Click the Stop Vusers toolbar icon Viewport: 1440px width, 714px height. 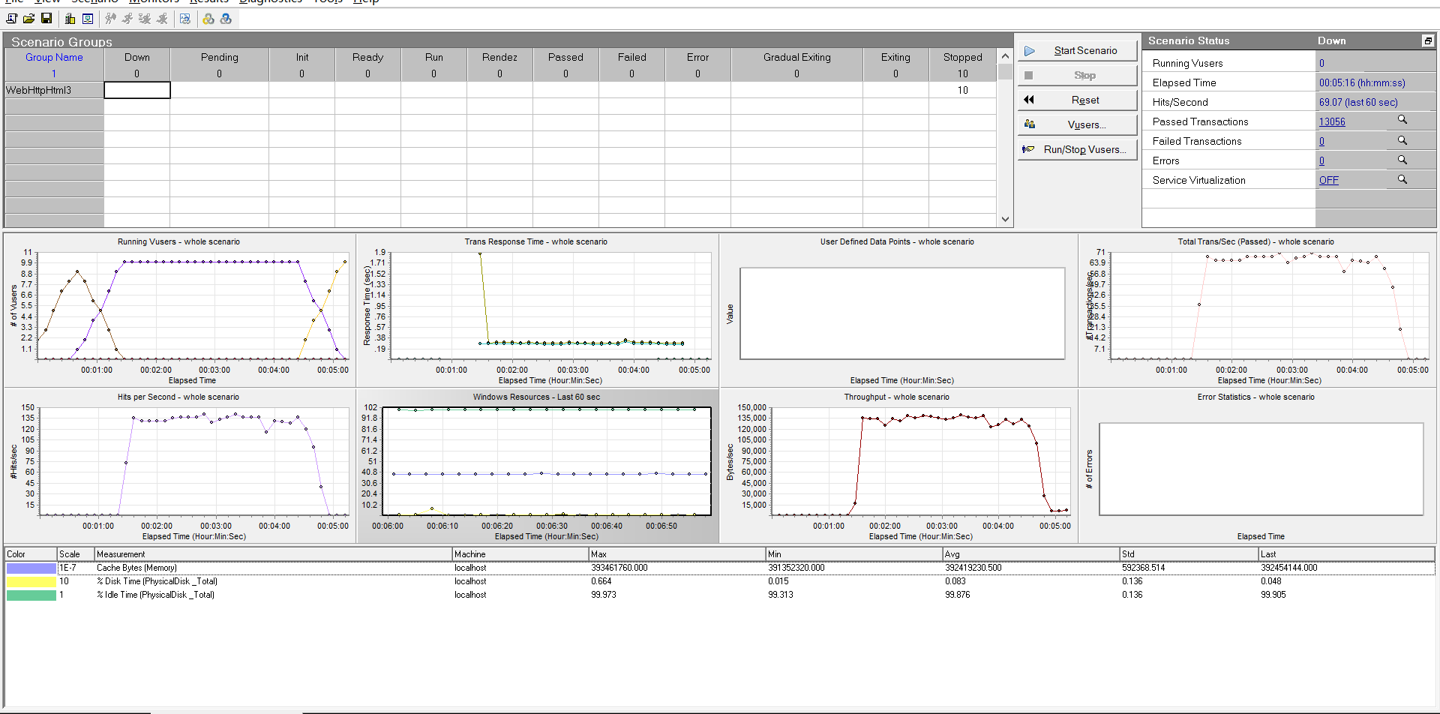click(x=162, y=19)
